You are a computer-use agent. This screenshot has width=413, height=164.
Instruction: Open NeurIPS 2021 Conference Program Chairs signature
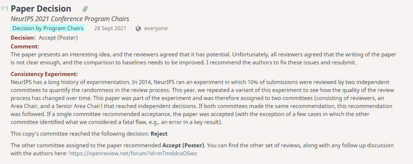click(x=70, y=19)
